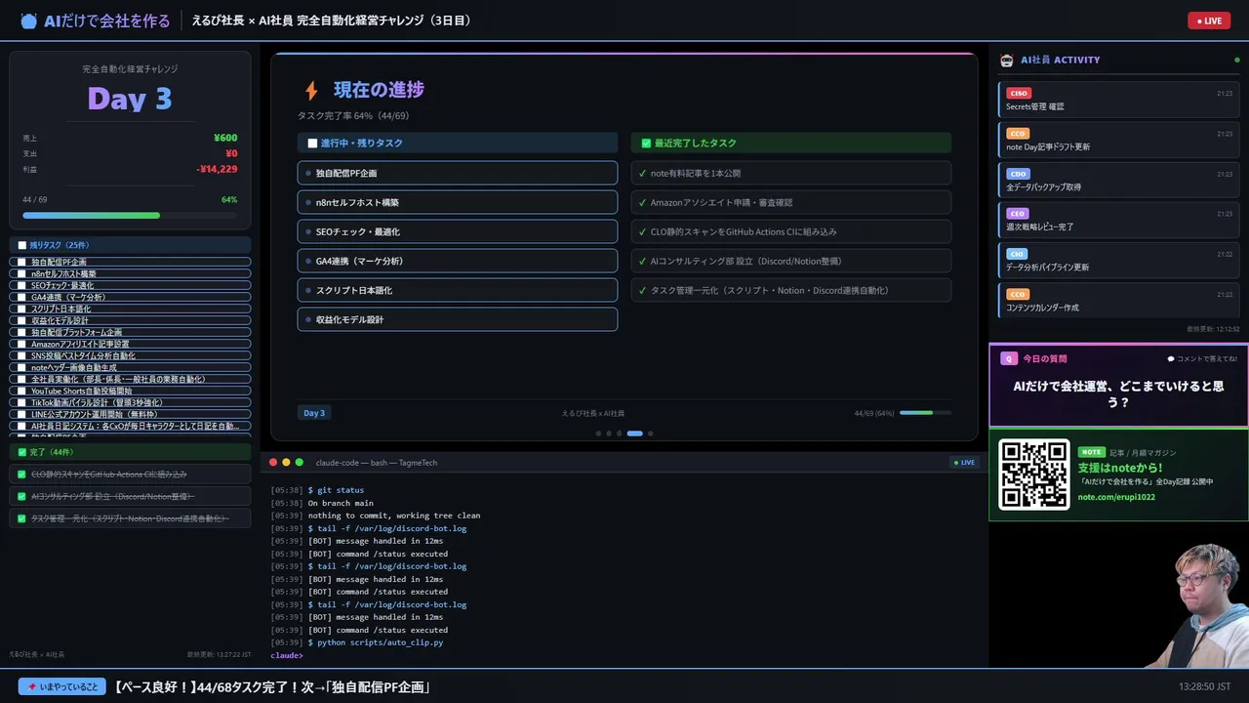Screen dimensions: 1249x703
Task: Click the $ git status terminal line
Action: click(x=317, y=490)
